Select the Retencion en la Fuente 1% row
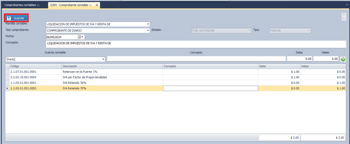The width and height of the screenshot is (350, 144). 112,72
